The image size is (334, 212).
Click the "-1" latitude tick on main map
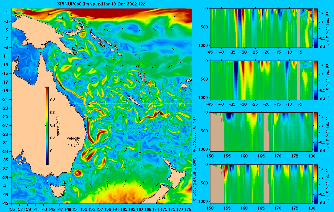point(7,12)
